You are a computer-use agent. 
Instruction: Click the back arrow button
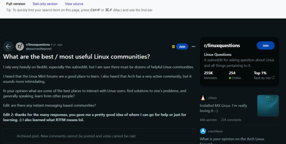8,47
